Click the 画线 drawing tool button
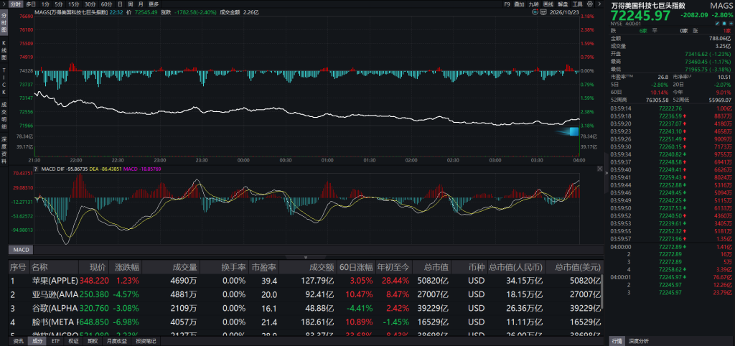This screenshot has width=735, height=346. point(548,4)
